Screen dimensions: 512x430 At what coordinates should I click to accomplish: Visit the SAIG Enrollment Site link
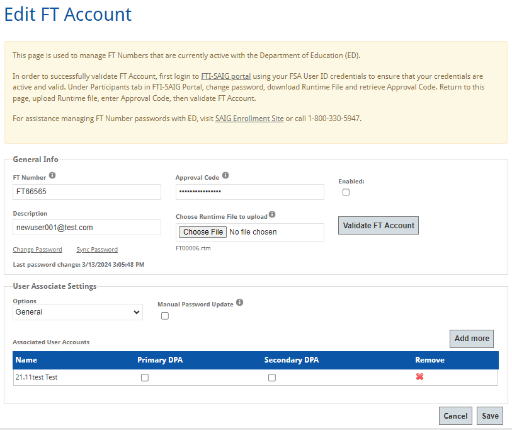tap(249, 118)
